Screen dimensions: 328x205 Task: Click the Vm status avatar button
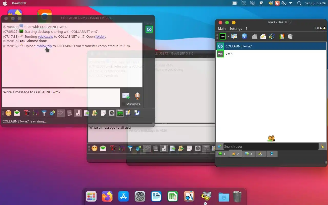tap(223, 36)
